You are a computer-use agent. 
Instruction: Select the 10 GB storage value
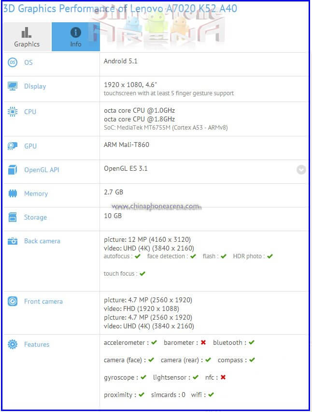coord(113,216)
